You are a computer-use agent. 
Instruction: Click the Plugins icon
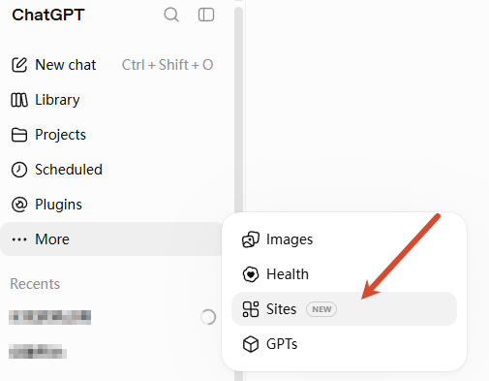tap(19, 205)
